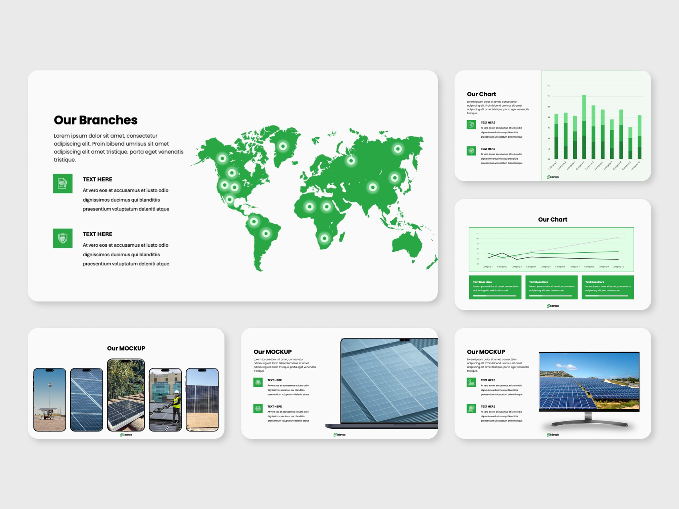Select the tall center phone mockup with trees
This screenshot has width=679, height=509.
[x=126, y=395]
